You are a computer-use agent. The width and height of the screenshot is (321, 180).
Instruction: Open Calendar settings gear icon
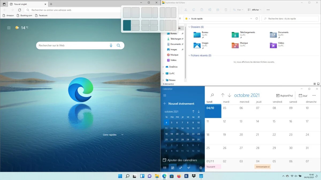pyautogui.click(x=201, y=168)
